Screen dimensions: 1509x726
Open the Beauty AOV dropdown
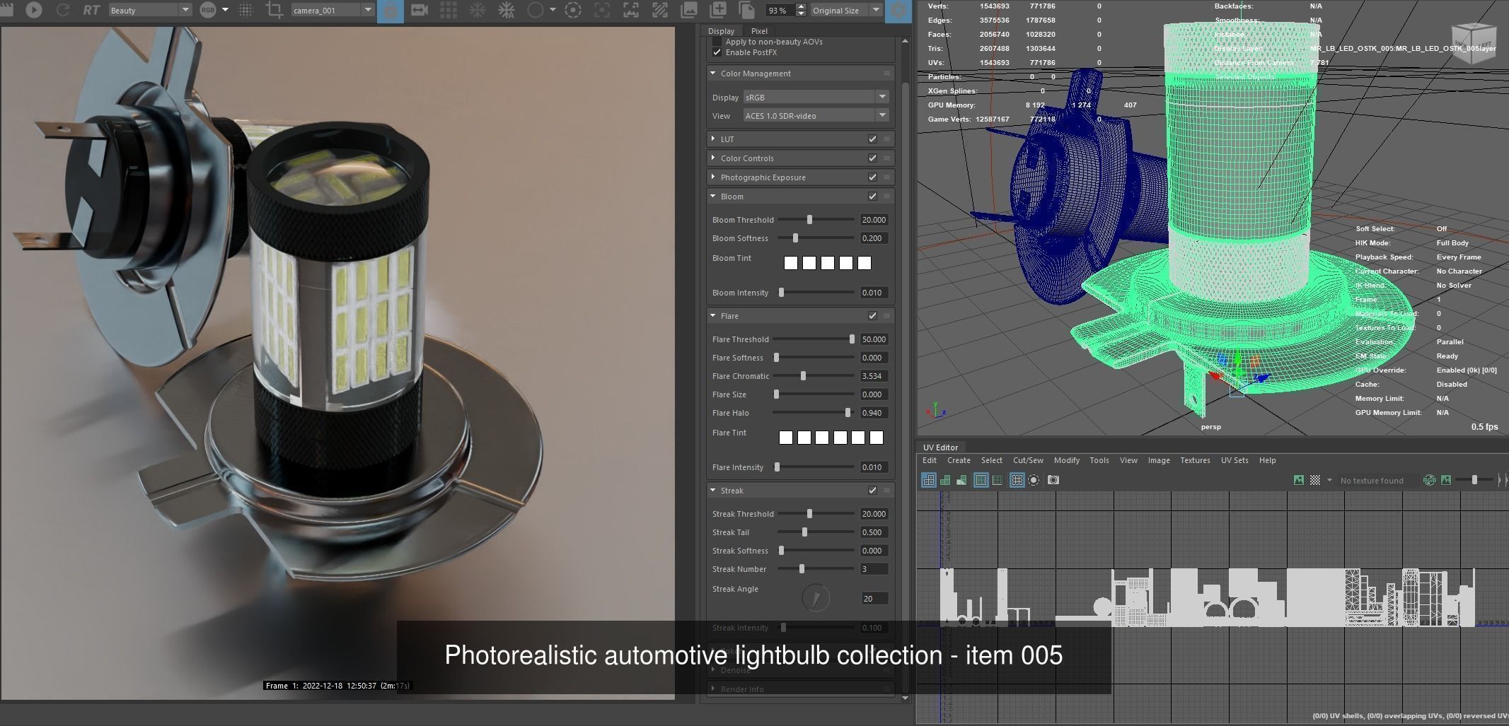pyautogui.click(x=150, y=10)
